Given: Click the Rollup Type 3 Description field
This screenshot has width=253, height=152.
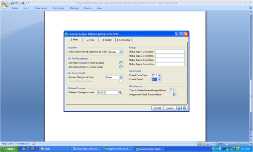Looking at the screenshot, I should click(x=170, y=60).
